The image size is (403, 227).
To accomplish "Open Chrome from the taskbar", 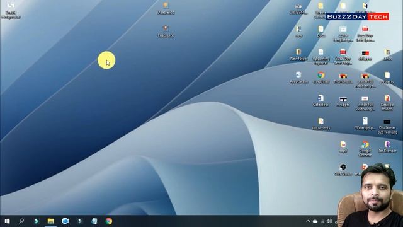I will pyautogui.click(x=109, y=221).
